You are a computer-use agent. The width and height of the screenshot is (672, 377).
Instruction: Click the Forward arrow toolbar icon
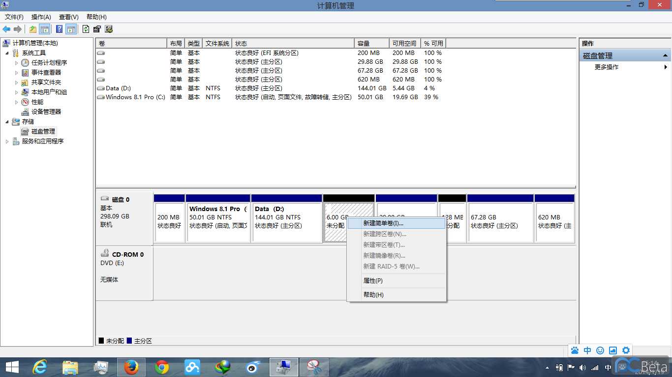point(18,29)
